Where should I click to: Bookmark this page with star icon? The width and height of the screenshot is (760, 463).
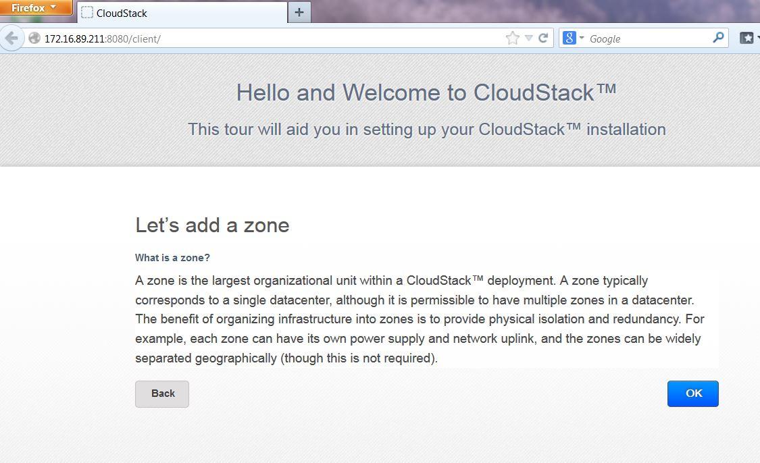pyautogui.click(x=512, y=38)
